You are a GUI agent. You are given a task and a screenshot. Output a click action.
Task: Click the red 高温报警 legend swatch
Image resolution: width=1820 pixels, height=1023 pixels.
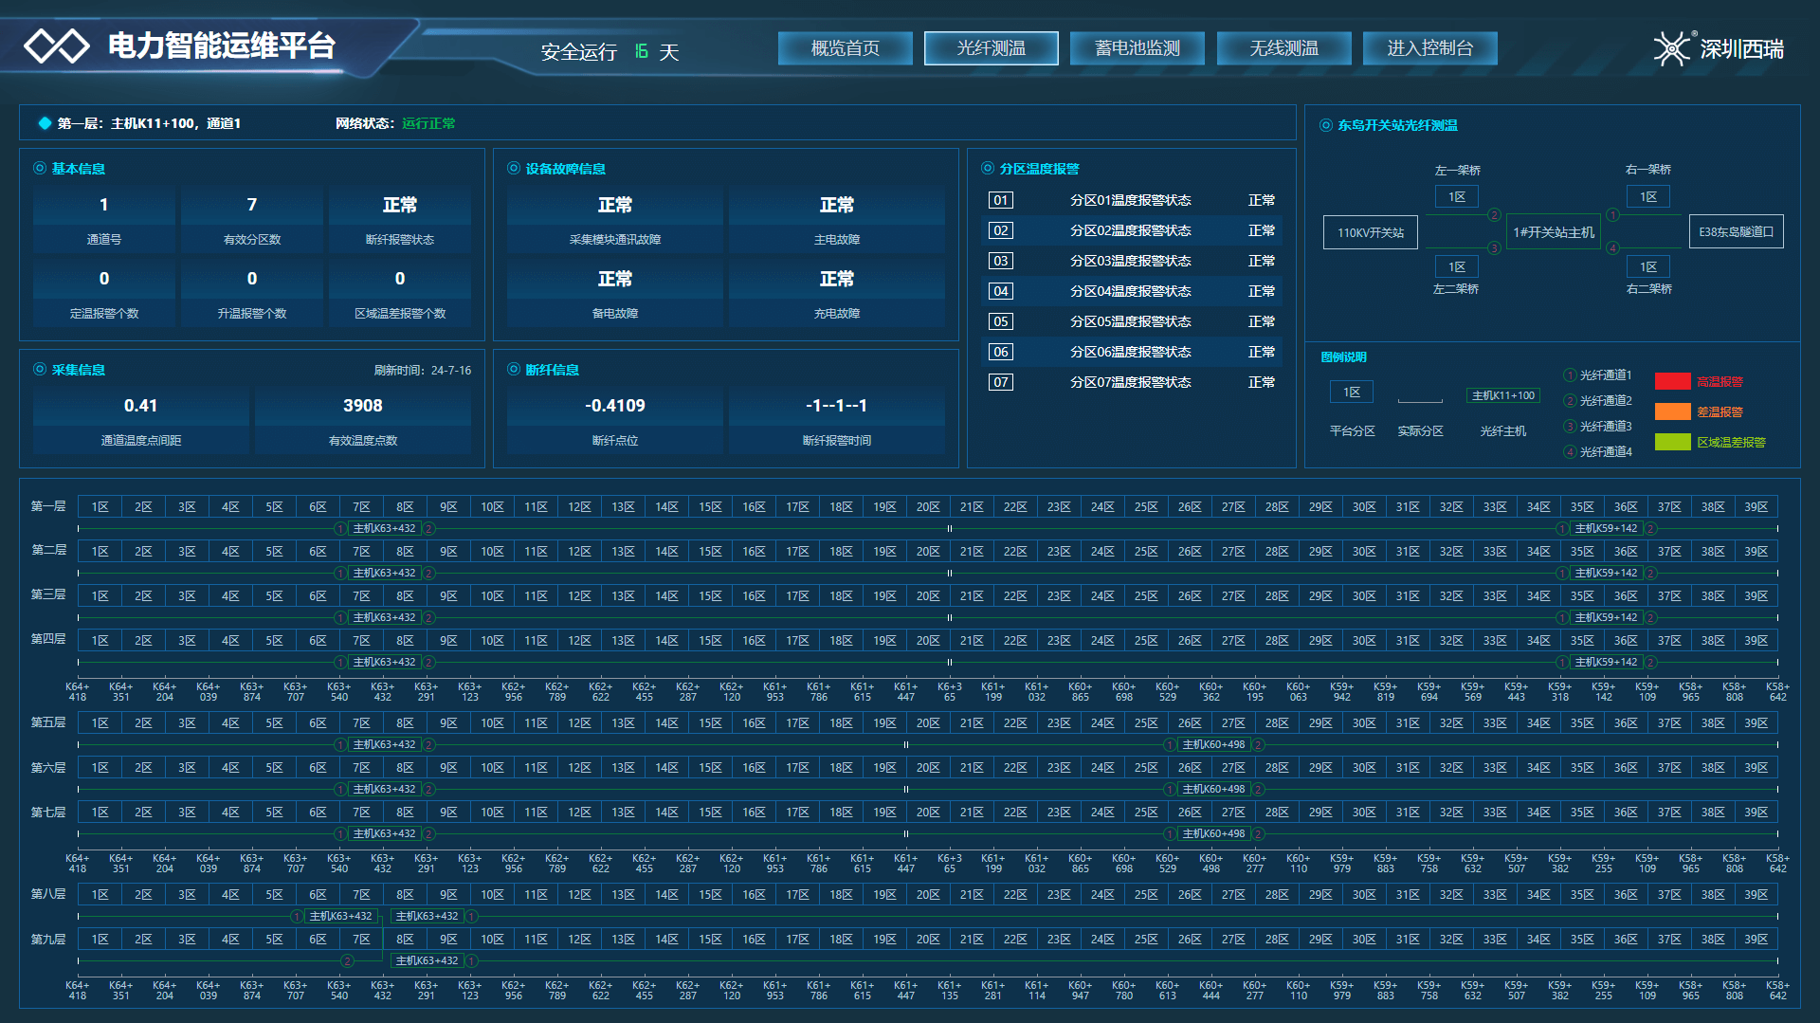[x=1672, y=381]
